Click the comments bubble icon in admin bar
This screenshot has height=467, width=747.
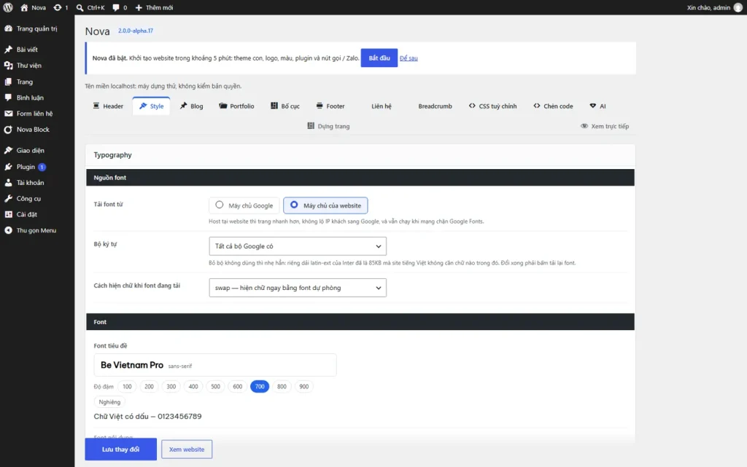(116, 7)
